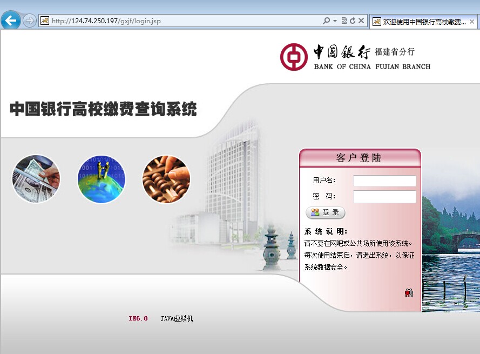This screenshot has width=480, height=354.
Task: Click the globe handshake round image
Action: click(102, 179)
